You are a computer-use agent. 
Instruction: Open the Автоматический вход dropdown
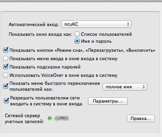(x=96, y=24)
